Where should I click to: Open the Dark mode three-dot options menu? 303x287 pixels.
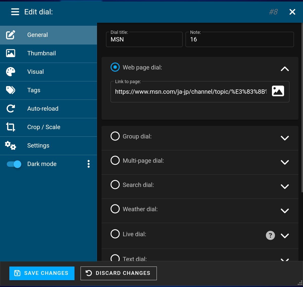click(88, 164)
